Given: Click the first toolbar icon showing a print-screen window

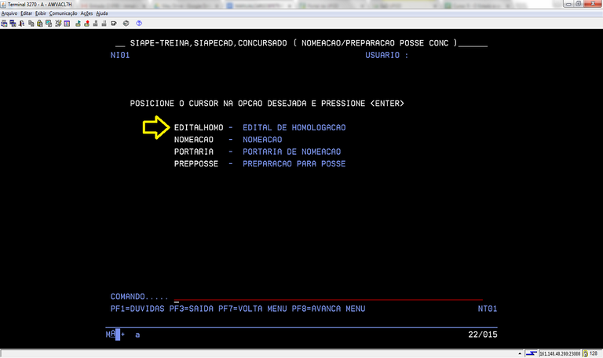Looking at the screenshot, I should (x=4, y=24).
